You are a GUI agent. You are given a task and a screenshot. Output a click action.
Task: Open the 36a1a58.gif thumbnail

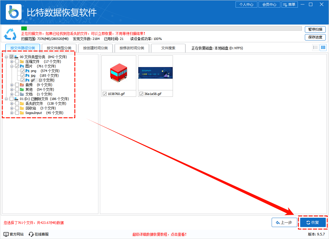(x=155, y=73)
